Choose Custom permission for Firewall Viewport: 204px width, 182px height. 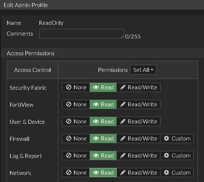177,139
